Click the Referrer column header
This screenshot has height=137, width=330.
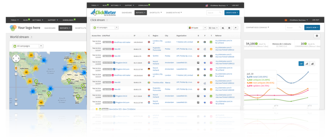[218, 36]
